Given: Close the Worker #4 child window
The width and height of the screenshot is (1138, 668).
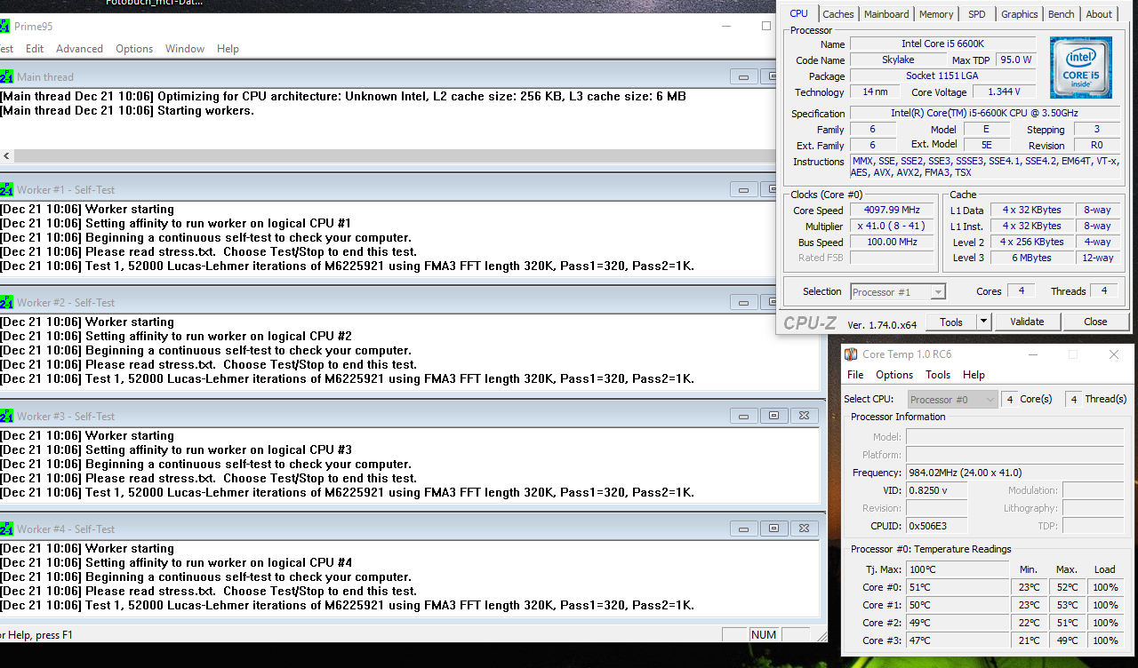Looking at the screenshot, I should (x=805, y=529).
